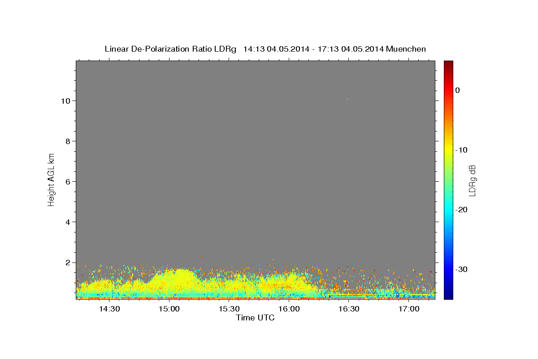Click the 'Height AGL km' axis label
The image size is (538, 359).
(52, 179)
